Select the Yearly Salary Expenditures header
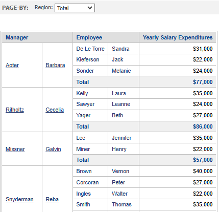The image size is (219, 212). click(x=178, y=37)
